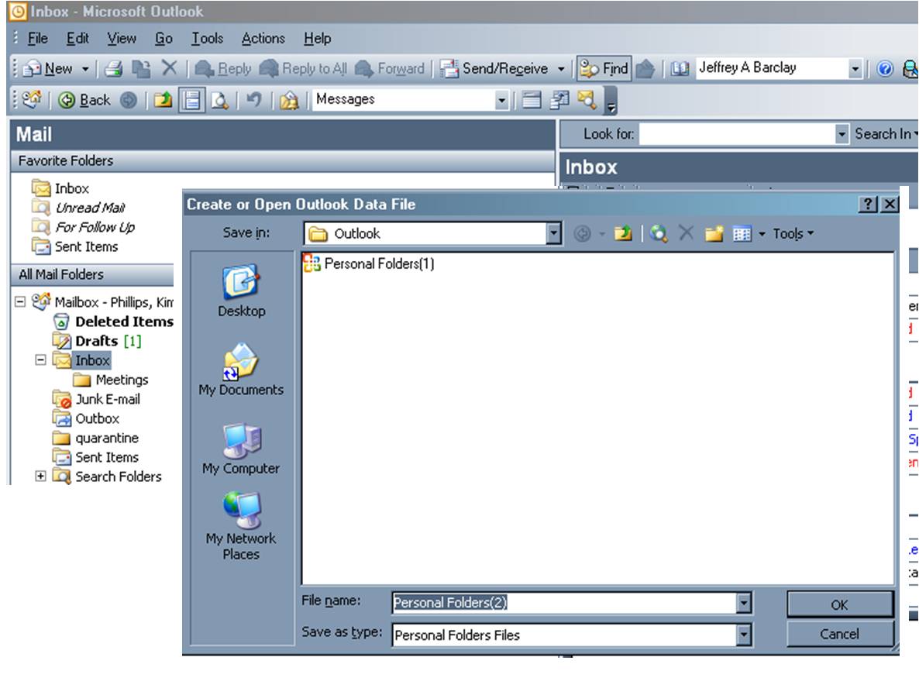Open the Messages view dropdown
This screenshot has width=919, height=695.
click(x=501, y=100)
